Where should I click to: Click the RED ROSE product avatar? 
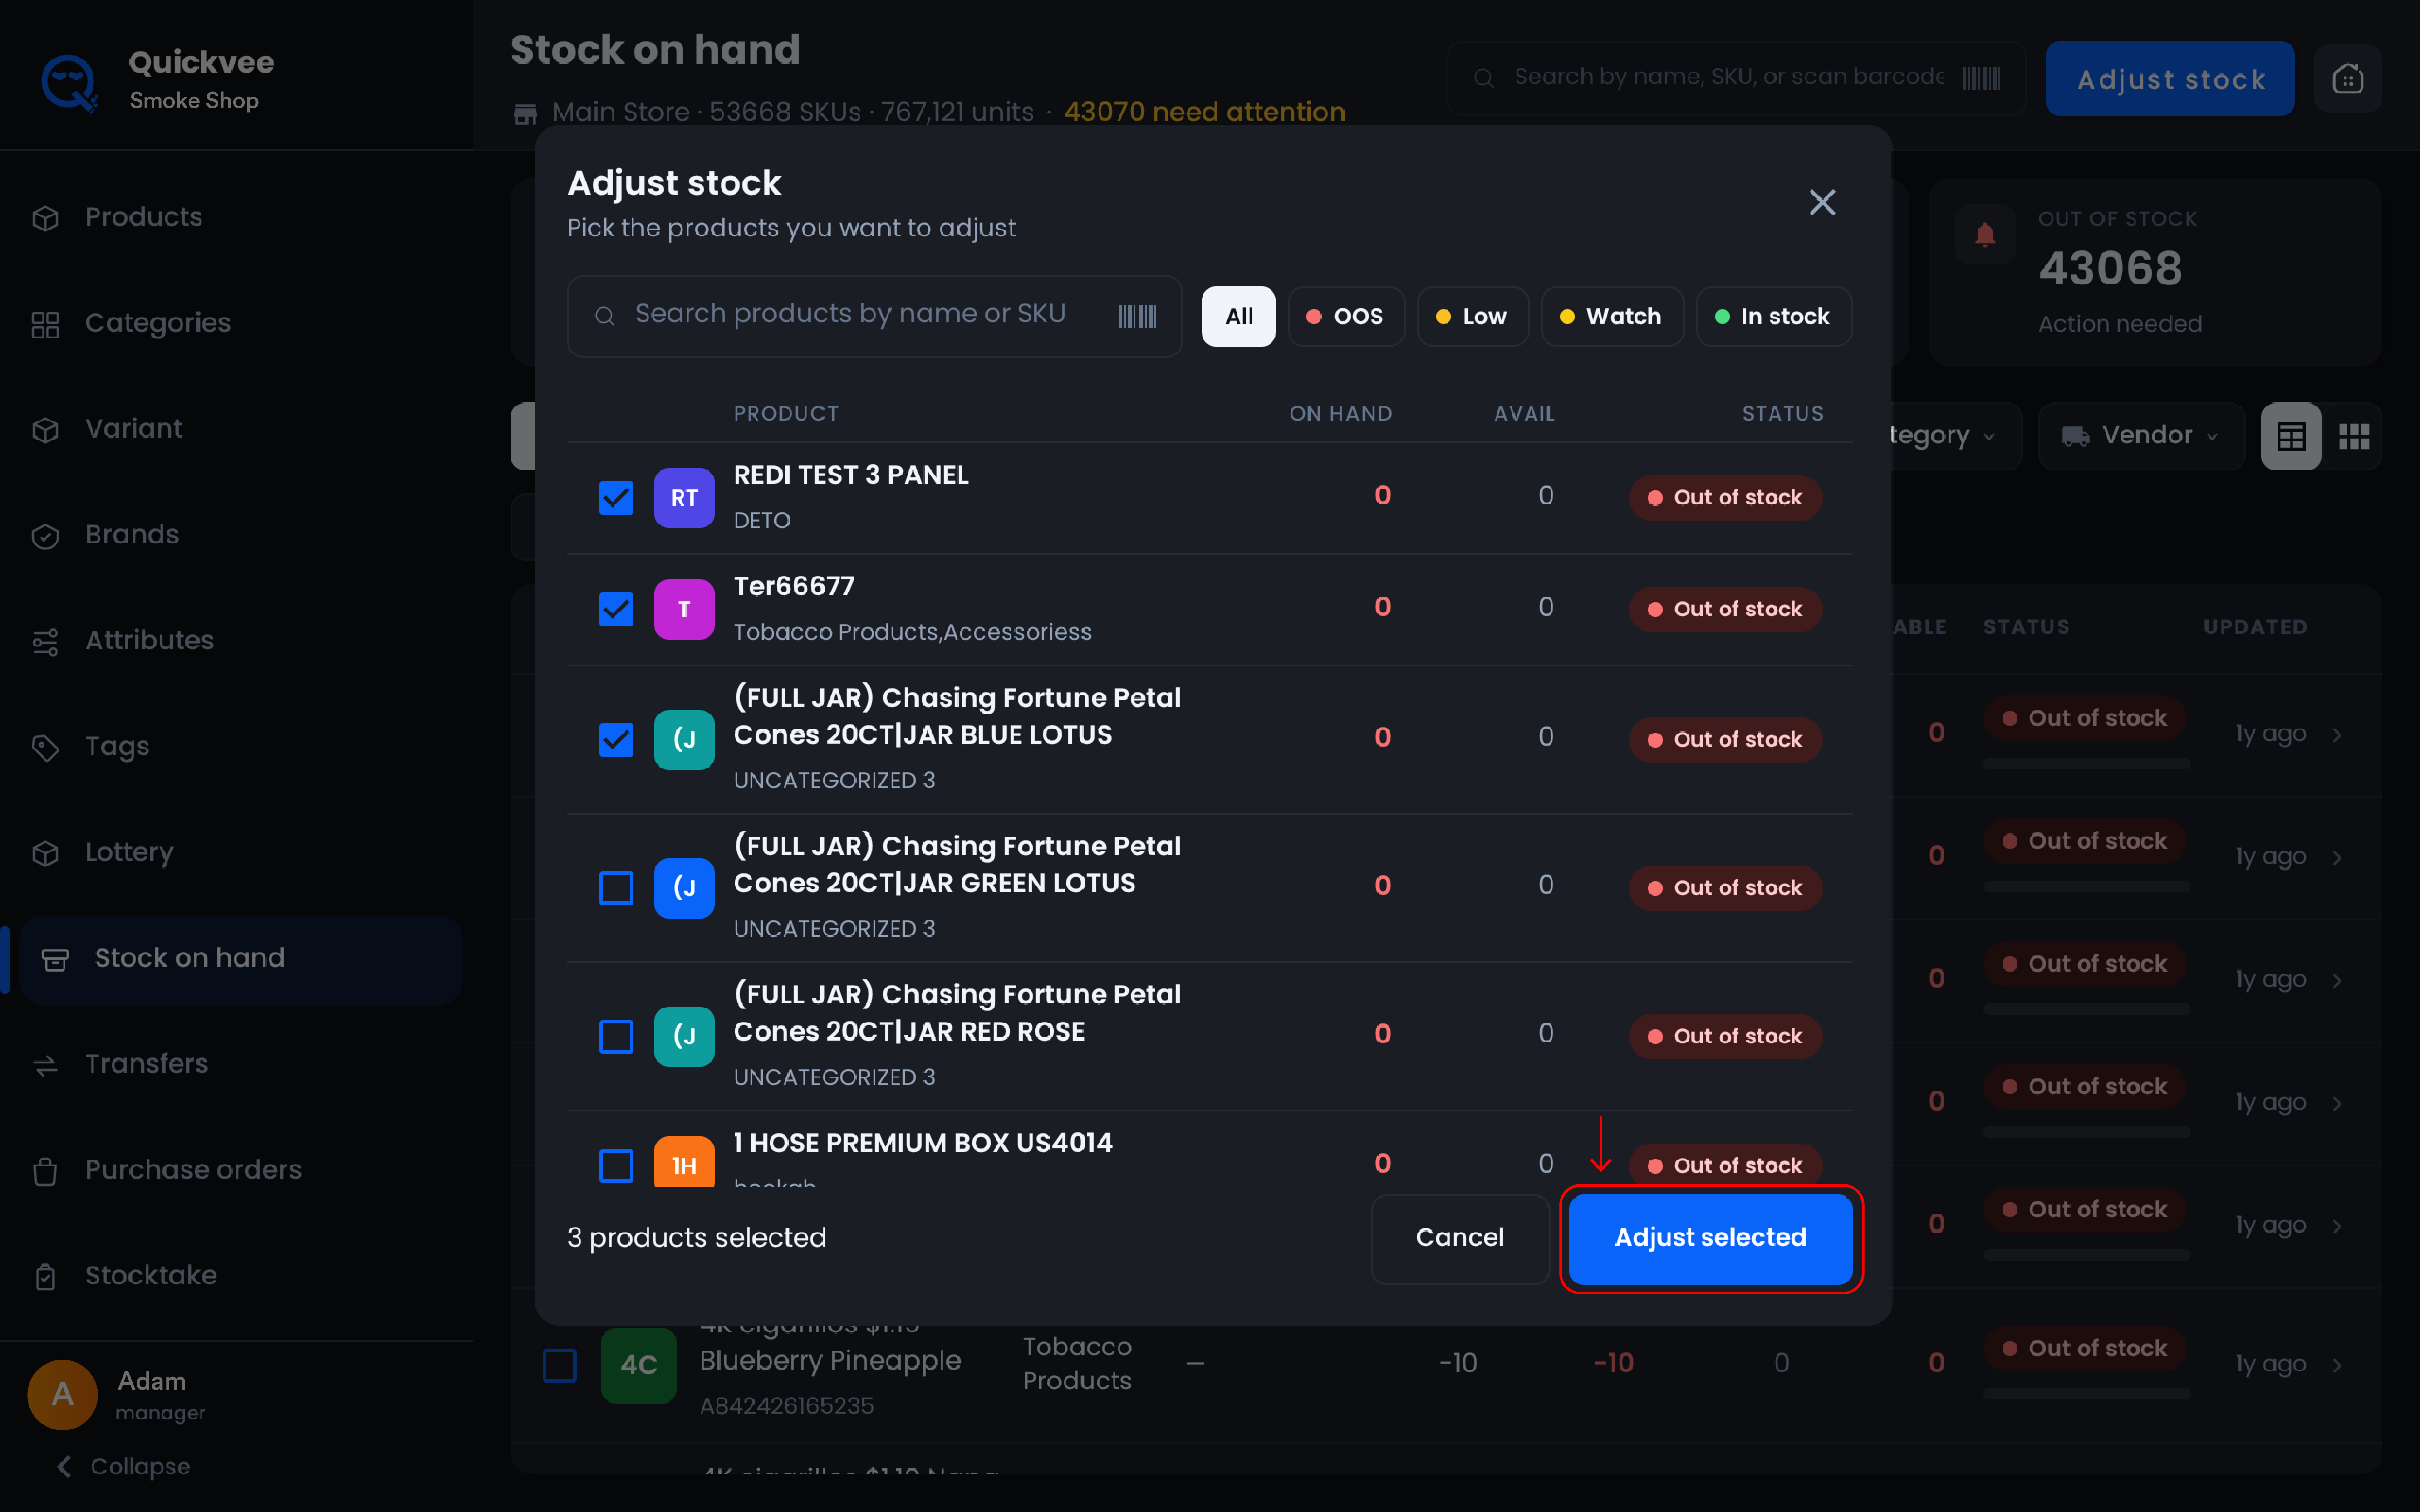coord(684,1037)
